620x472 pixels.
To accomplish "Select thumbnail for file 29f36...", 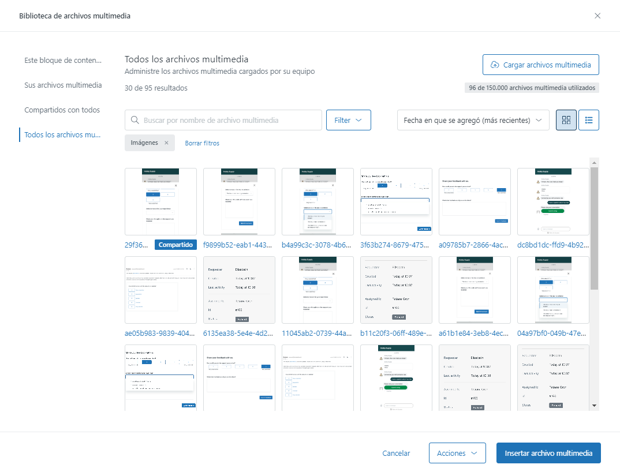I will tap(160, 201).
